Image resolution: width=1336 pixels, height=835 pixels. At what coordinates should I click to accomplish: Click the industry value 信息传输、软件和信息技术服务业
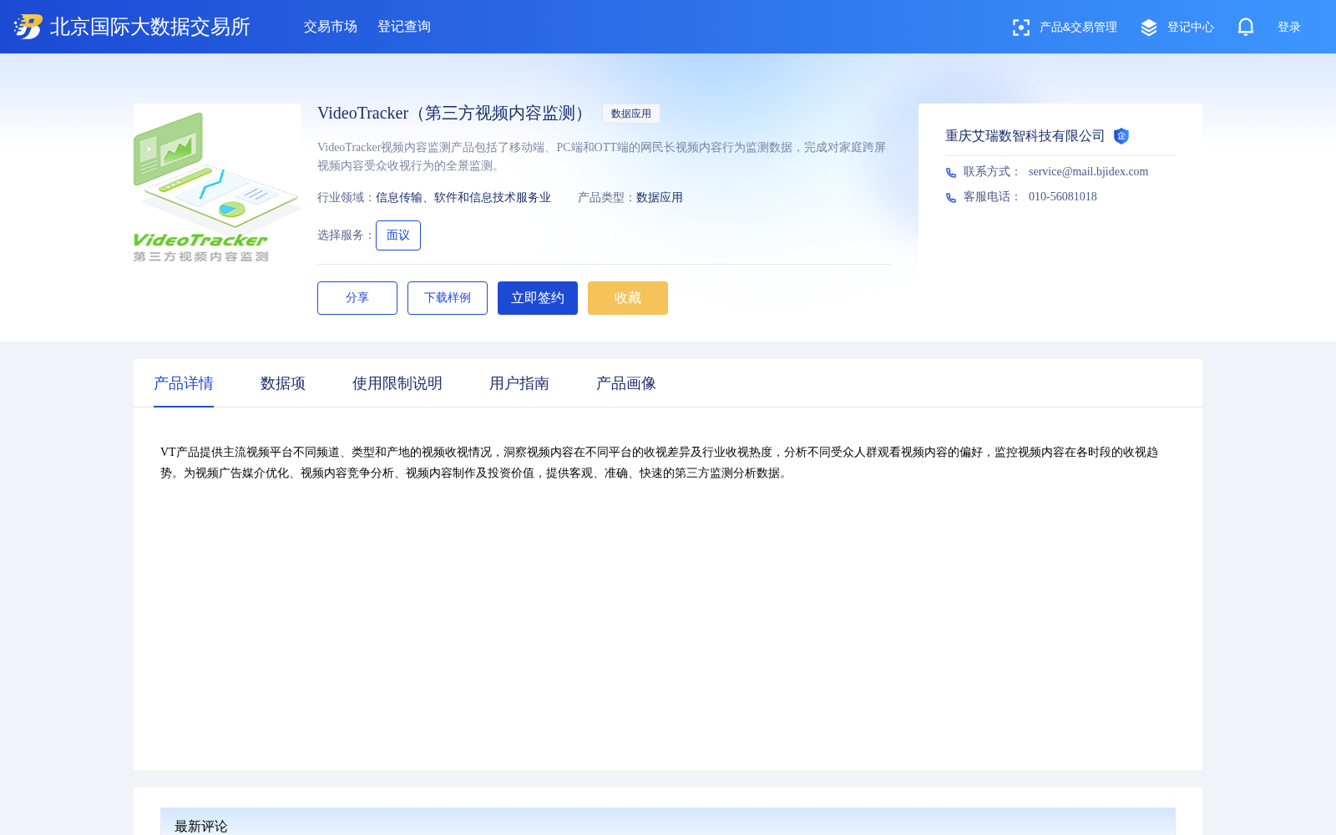463,198
